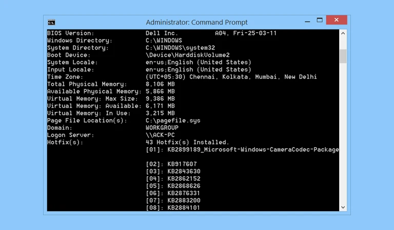Image resolution: width=394 pixels, height=230 pixels.
Task: Click the 'System Directory:' label
Action: pyautogui.click(x=78, y=48)
